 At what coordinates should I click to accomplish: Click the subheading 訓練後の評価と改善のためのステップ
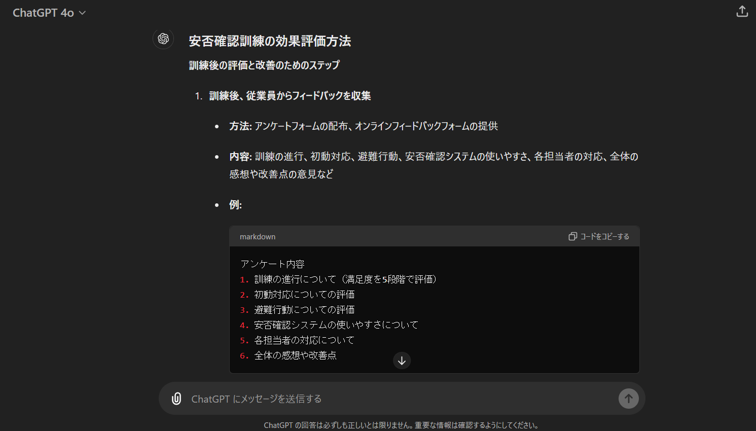click(264, 65)
